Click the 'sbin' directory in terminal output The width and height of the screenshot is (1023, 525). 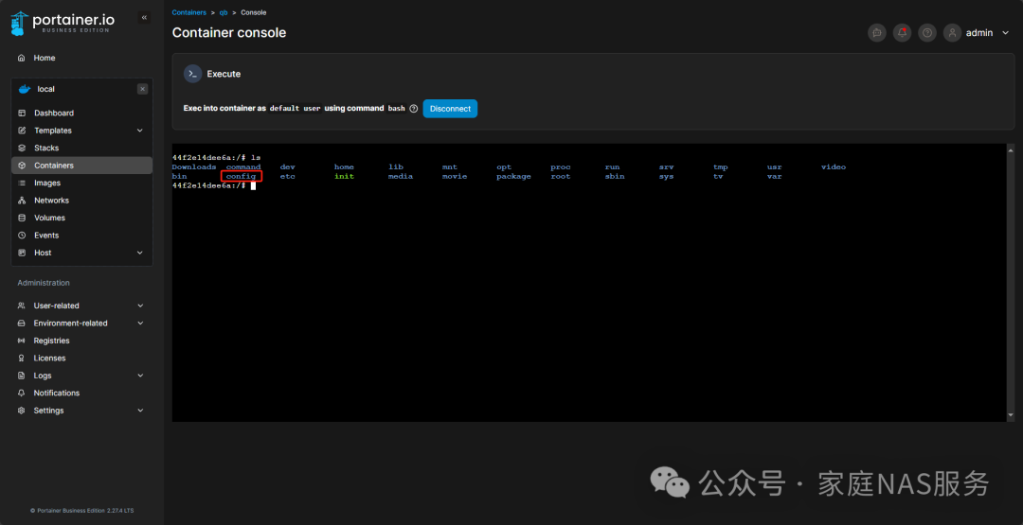coord(614,177)
